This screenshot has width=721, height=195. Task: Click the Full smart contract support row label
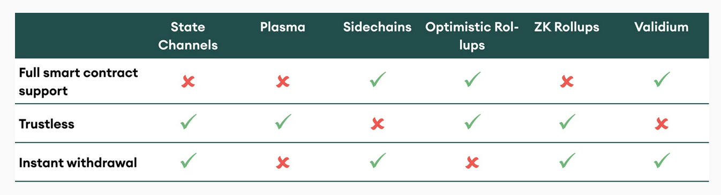(78, 81)
